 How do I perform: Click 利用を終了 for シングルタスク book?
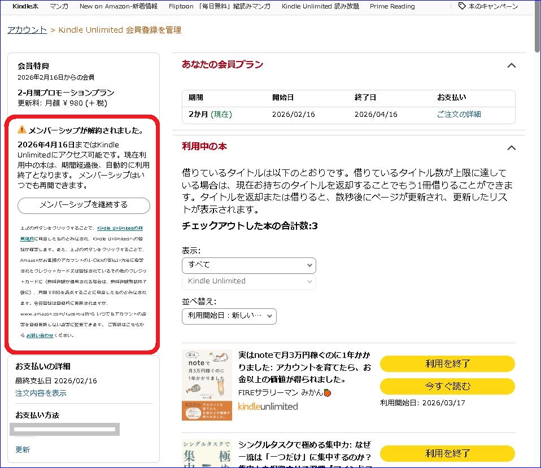coord(447,453)
